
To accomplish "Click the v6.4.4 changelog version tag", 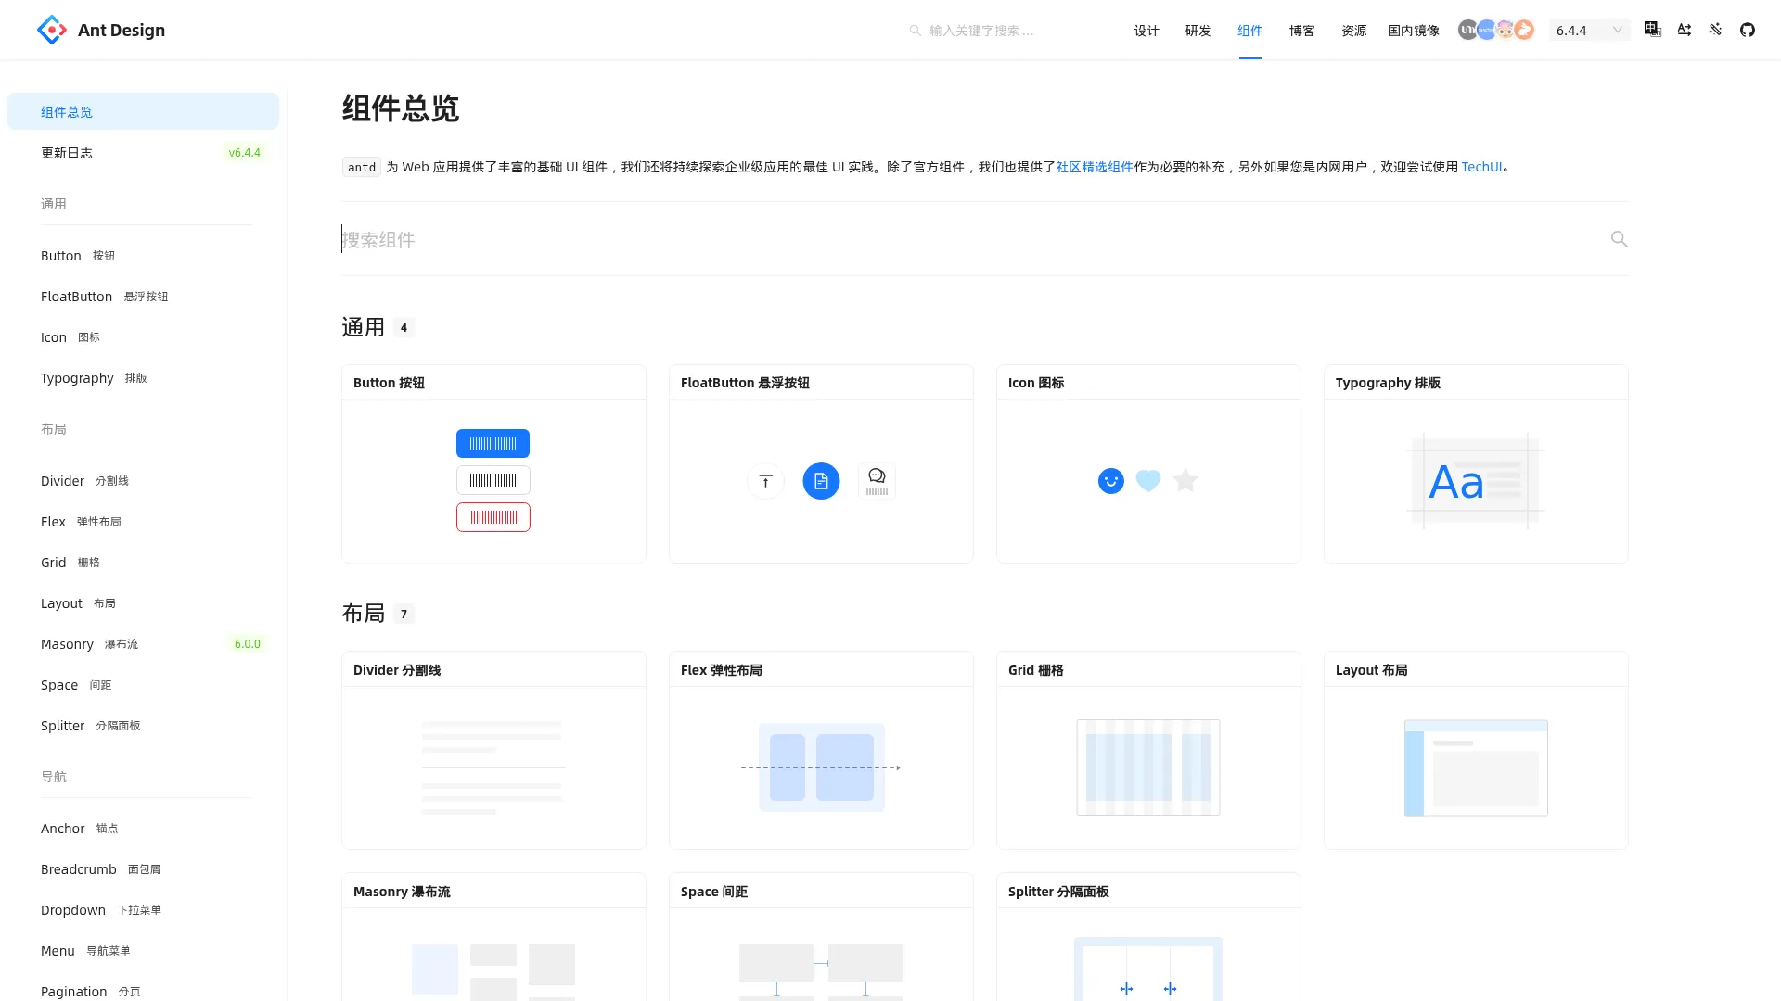I will [x=245, y=152].
